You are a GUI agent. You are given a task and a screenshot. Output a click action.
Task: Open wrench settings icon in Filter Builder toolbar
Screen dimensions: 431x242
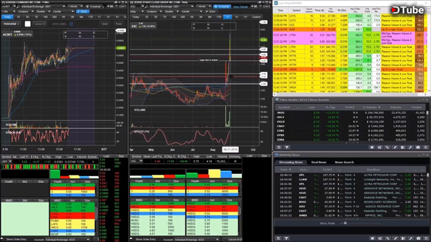coord(410,147)
